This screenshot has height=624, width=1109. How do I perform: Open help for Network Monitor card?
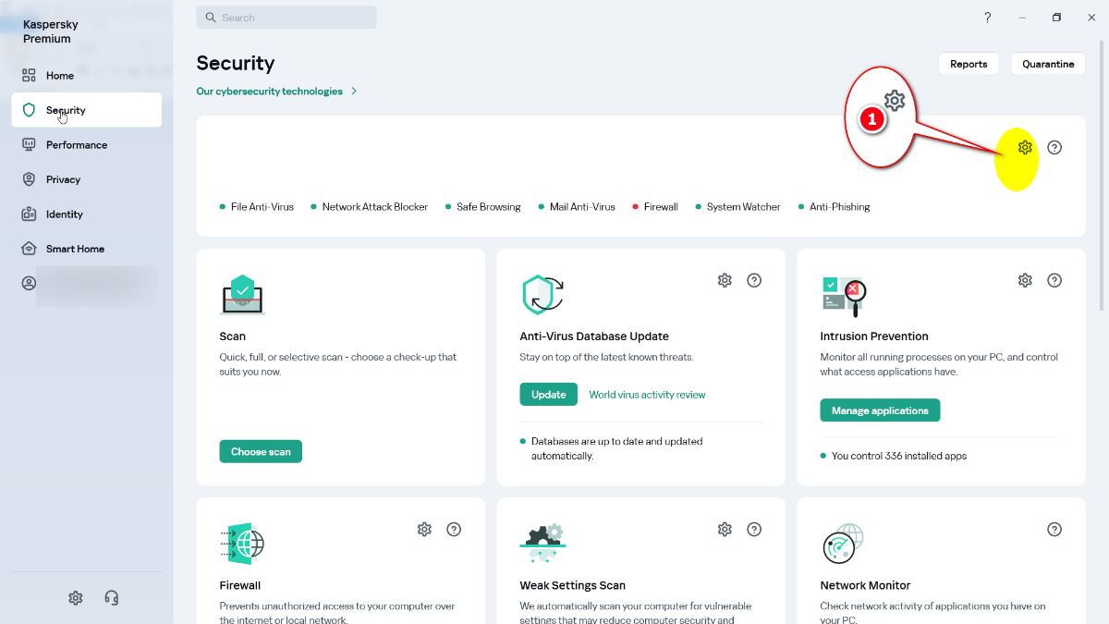(x=1054, y=530)
